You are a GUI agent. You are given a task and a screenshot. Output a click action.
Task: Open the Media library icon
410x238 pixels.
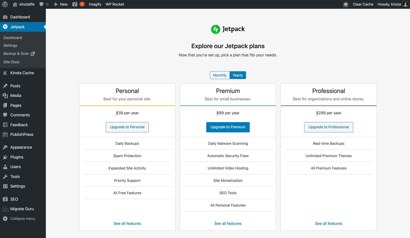click(5, 95)
